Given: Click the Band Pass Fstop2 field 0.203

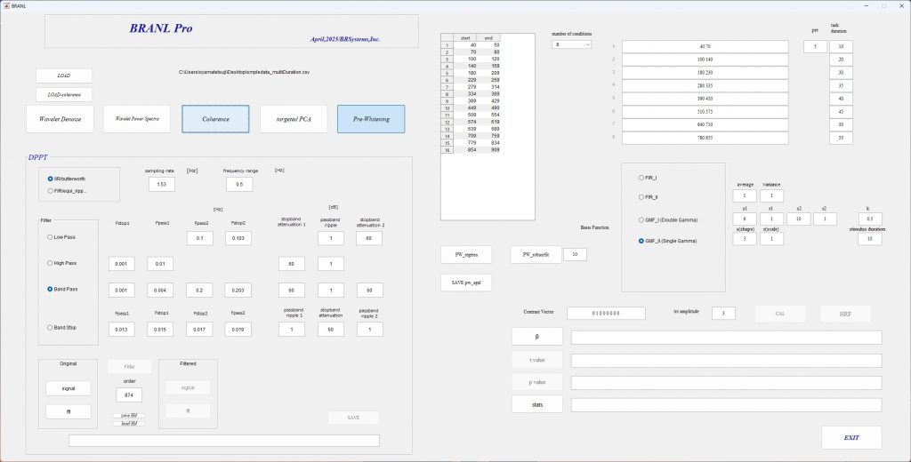Looking at the screenshot, I should [x=238, y=291].
